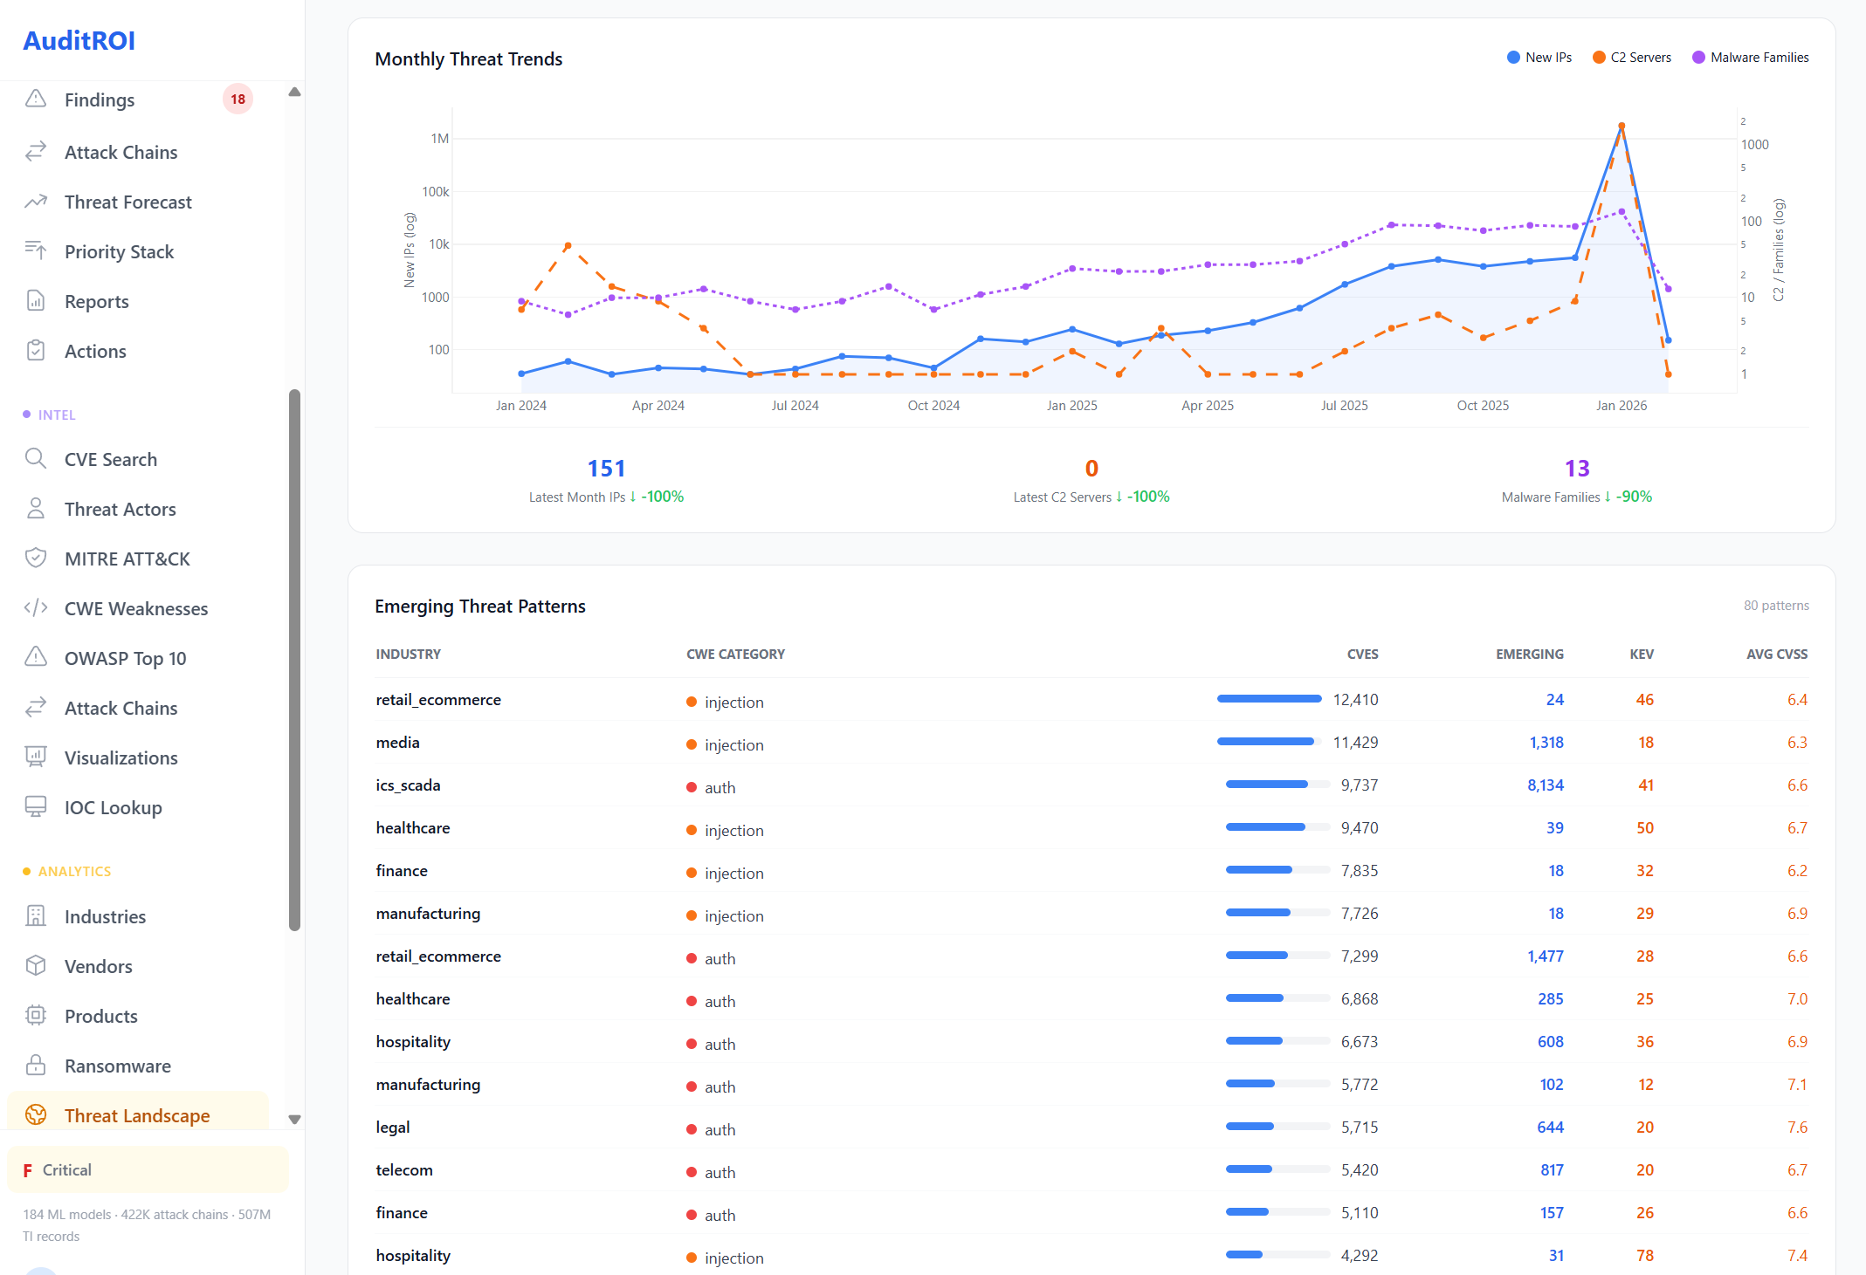This screenshot has width=1866, height=1275.
Task: Sort table by CWE CATEGORY header
Action: 735,654
